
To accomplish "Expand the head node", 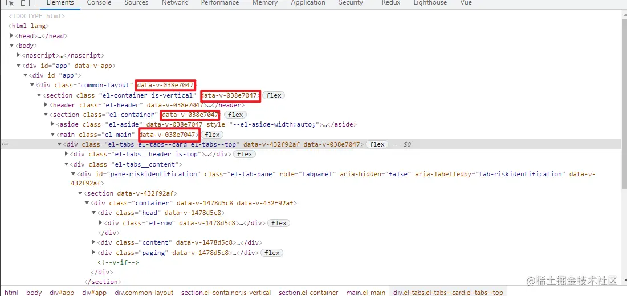I will (x=12, y=36).
